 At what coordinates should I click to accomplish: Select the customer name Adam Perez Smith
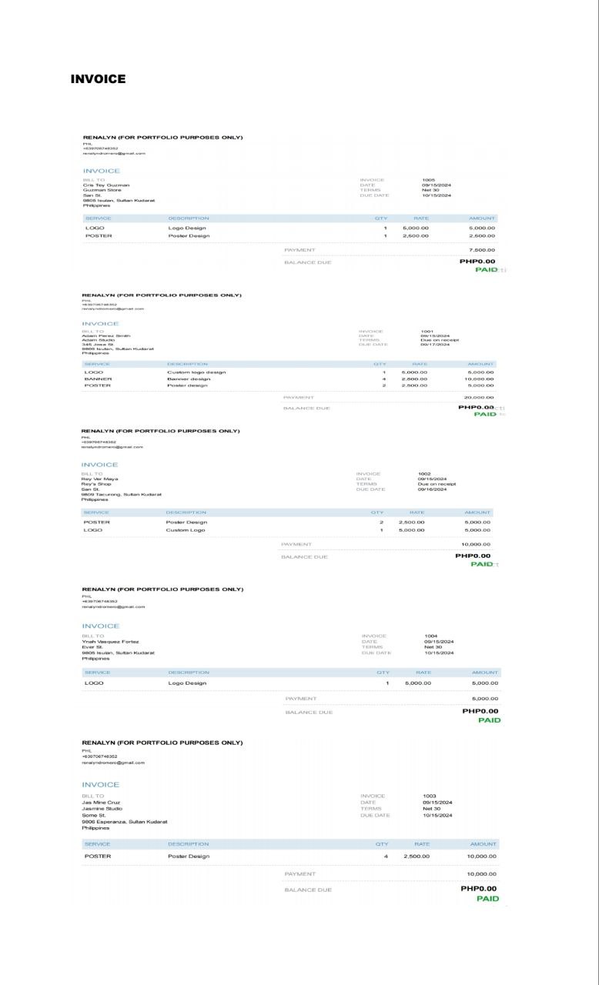(x=106, y=336)
